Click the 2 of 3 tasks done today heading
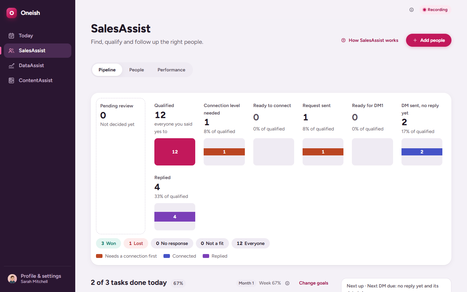Screen dimensions: 467x292 click(129, 283)
